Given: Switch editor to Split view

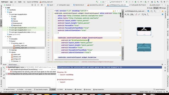Looking at the screenshot, I should pos(156,8).
